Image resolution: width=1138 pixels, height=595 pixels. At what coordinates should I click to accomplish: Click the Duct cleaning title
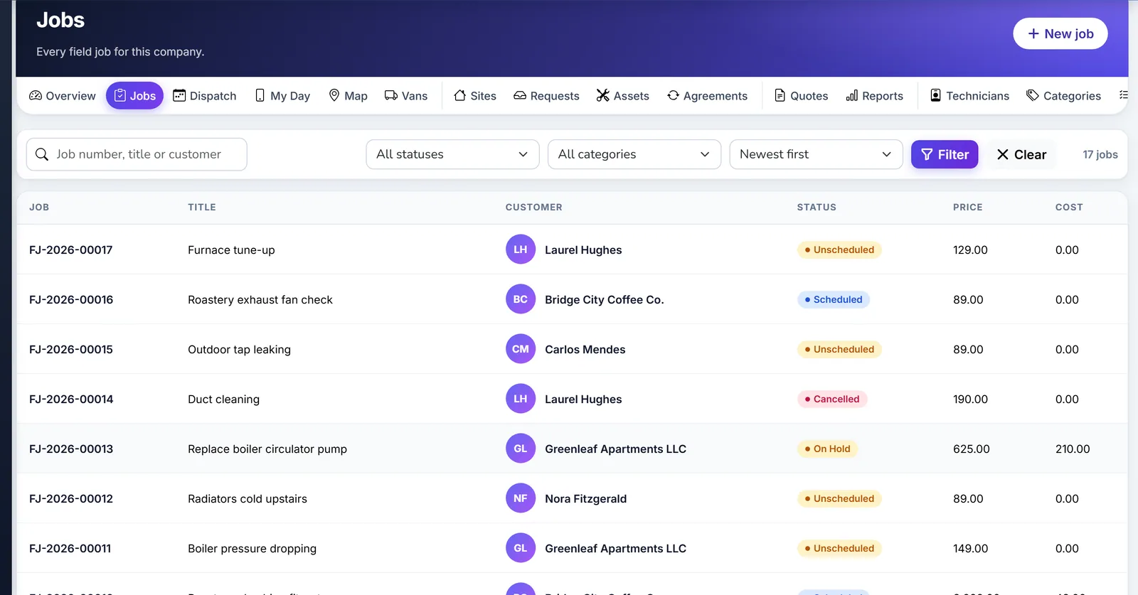click(x=223, y=400)
